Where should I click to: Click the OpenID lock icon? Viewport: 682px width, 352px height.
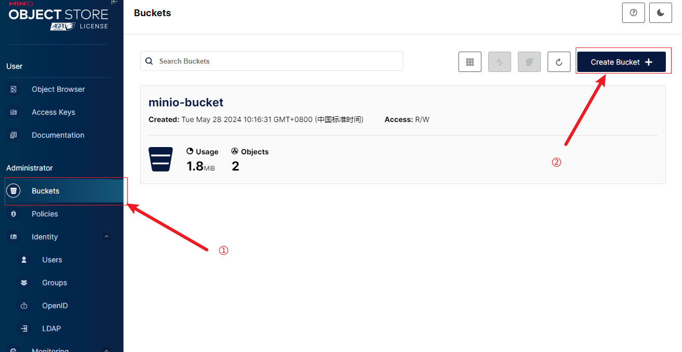24,306
